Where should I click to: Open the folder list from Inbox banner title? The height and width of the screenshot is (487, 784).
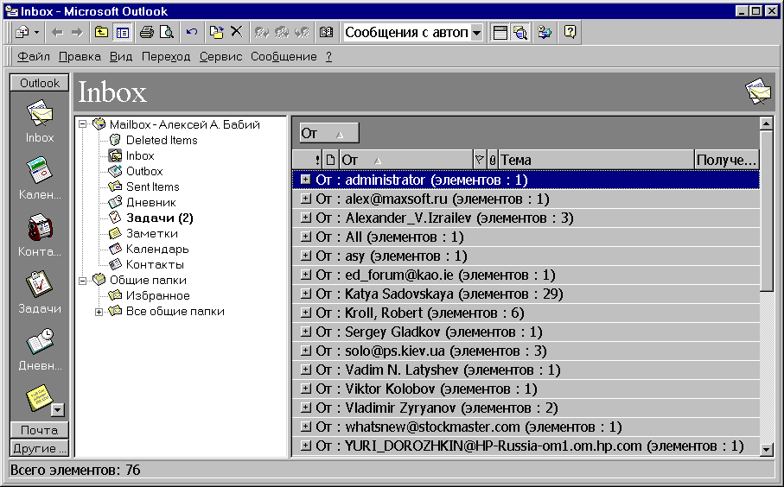coord(112,92)
